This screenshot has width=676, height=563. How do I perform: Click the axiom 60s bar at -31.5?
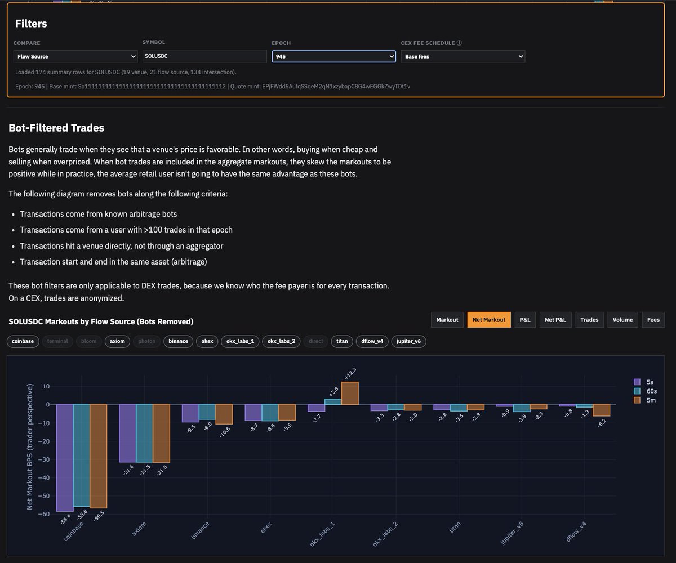click(144, 433)
